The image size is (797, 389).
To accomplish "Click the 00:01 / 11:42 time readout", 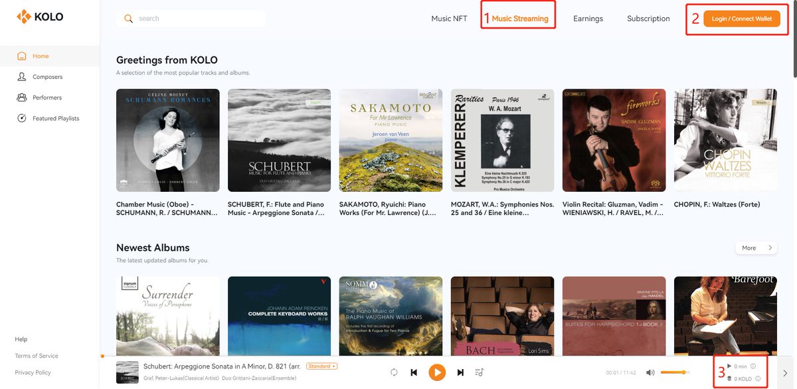I will [x=621, y=373].
